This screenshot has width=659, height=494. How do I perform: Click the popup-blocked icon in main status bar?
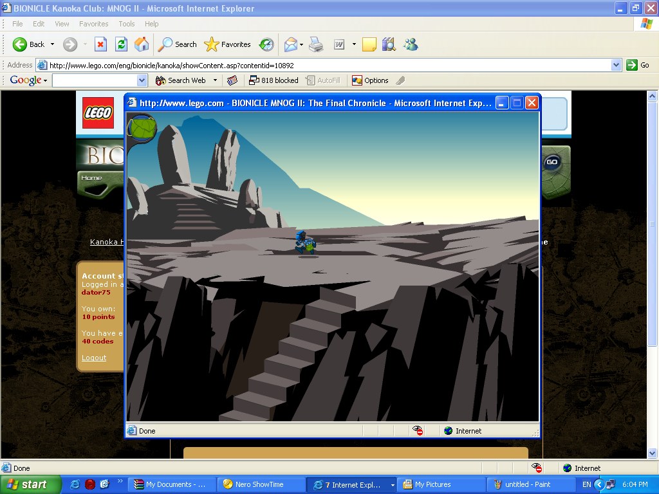536,468
